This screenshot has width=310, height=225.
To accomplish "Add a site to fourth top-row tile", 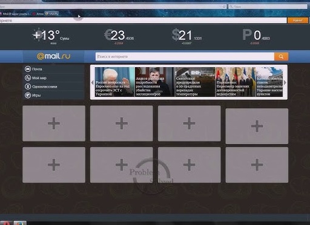I will pyautogui.click(x=257, y=126).
